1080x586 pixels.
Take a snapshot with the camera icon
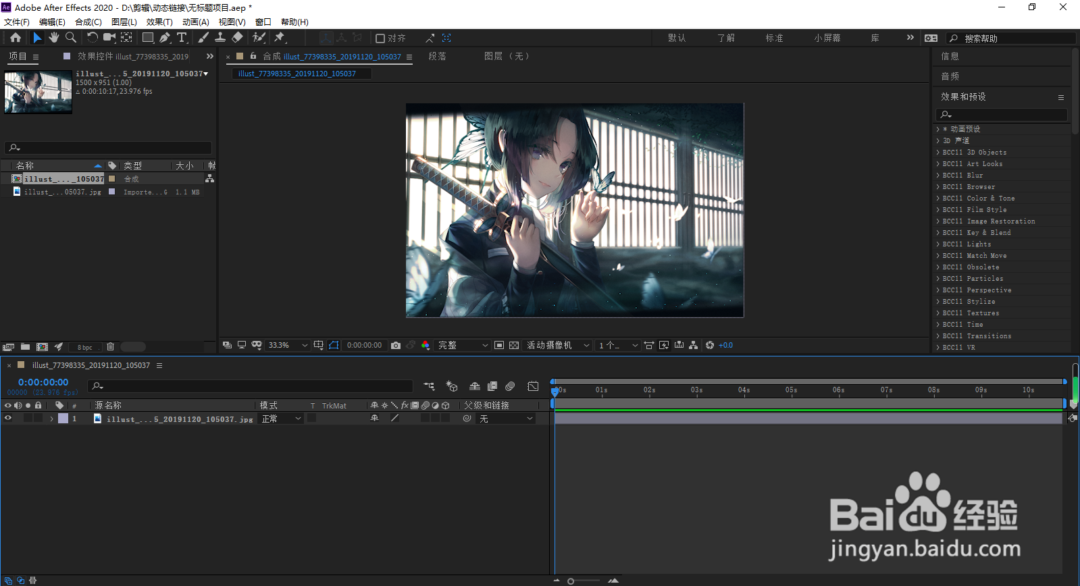tap(396, 345)
